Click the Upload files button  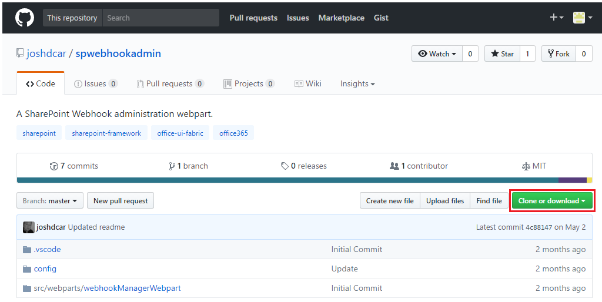[x=445, y=201]
